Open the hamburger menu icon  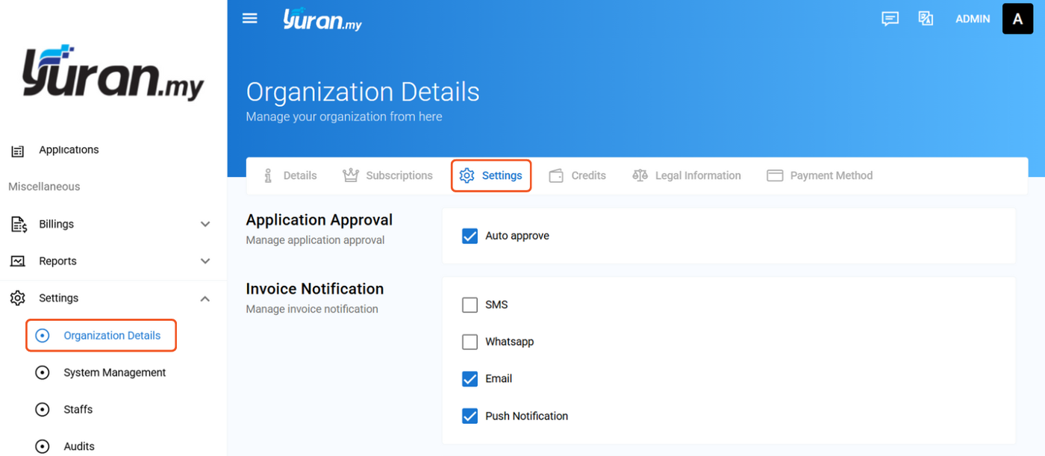(x=250, y=19)
